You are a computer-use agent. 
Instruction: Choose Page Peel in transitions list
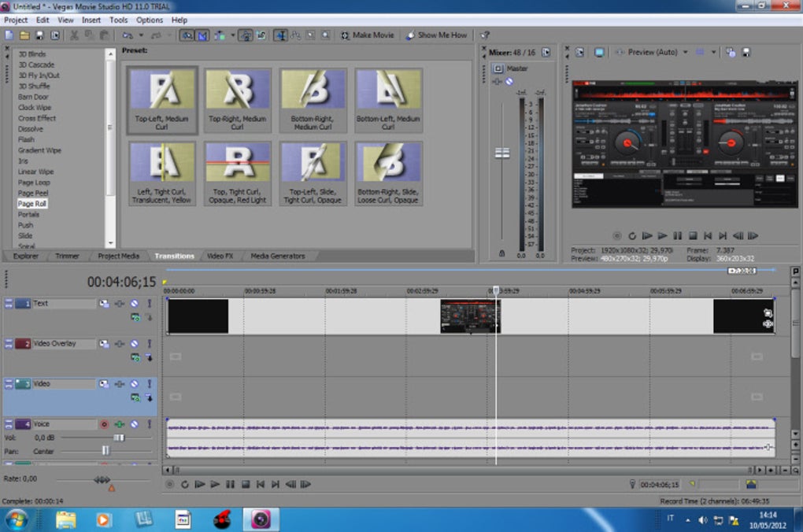tap(33, 193)
